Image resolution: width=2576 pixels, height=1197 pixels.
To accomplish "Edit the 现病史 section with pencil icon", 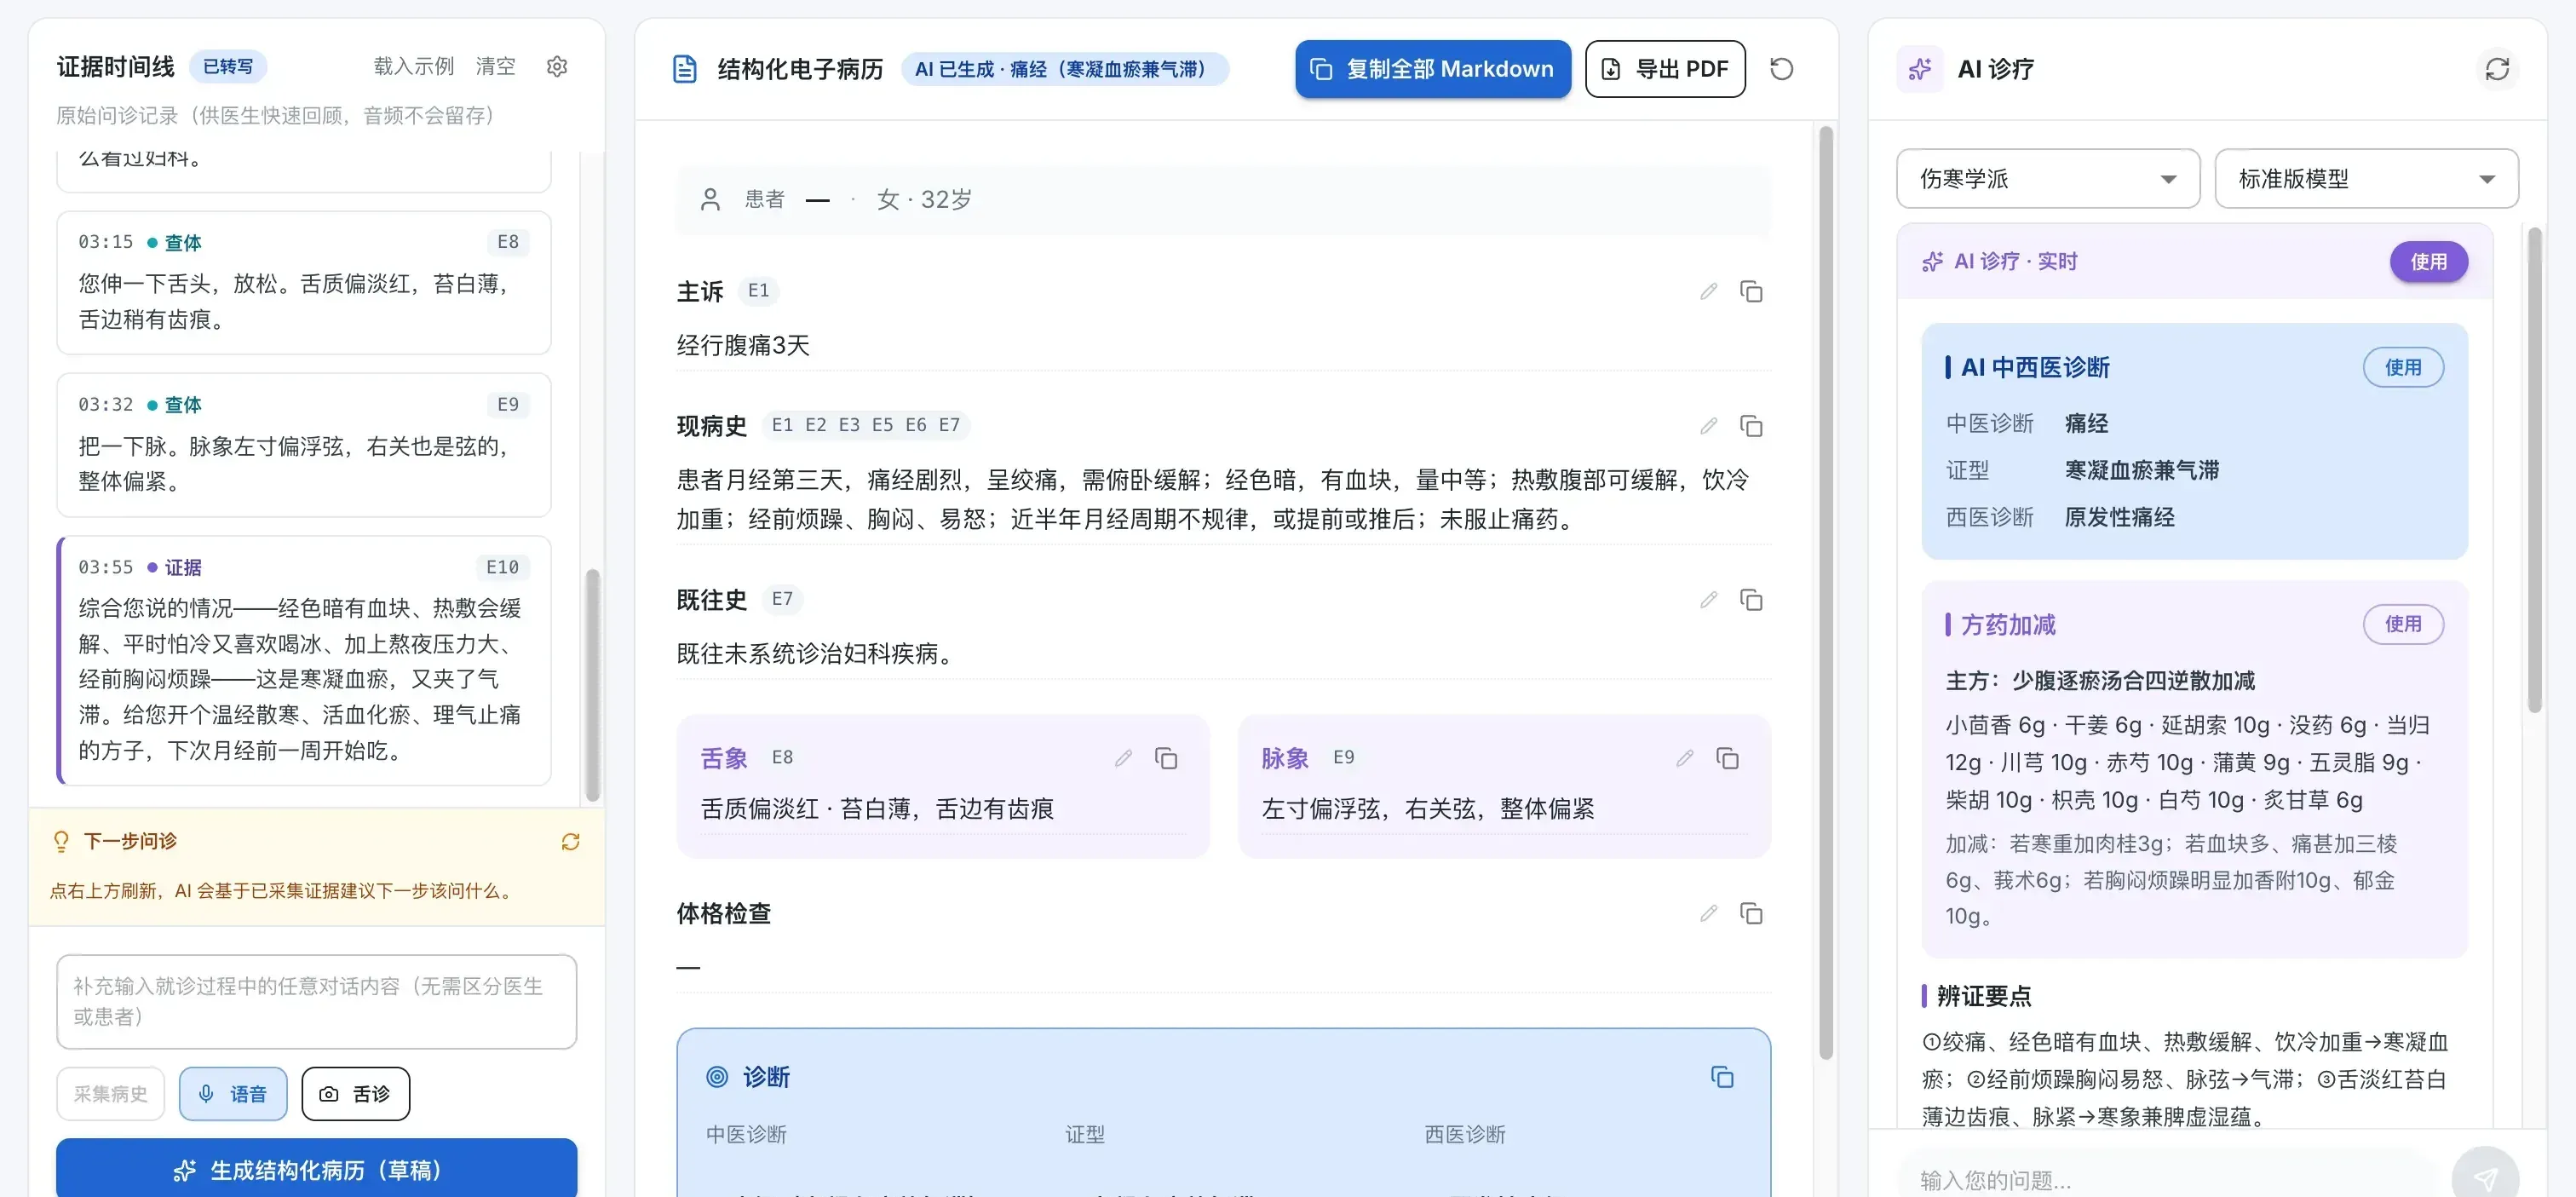I will (1708, 426).
